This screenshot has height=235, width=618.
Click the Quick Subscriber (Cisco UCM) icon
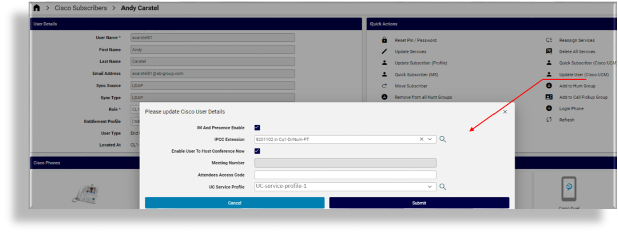(549, 63)
